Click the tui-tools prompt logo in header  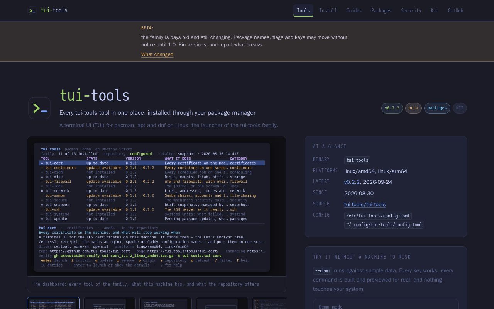click(x=32, y=11)
